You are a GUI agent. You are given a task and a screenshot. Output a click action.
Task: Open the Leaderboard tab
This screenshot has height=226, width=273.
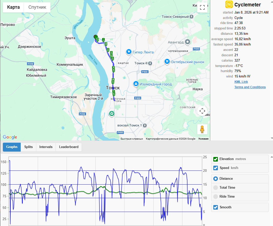(69, 147)
